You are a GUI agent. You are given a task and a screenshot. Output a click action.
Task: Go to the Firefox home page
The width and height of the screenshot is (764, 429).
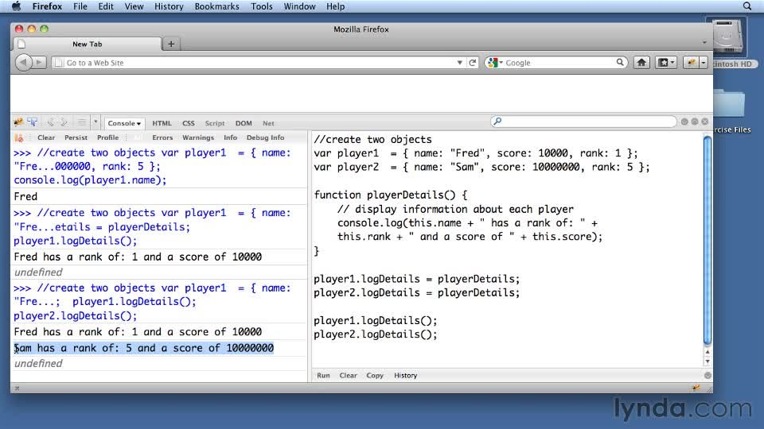pos(641,62)
